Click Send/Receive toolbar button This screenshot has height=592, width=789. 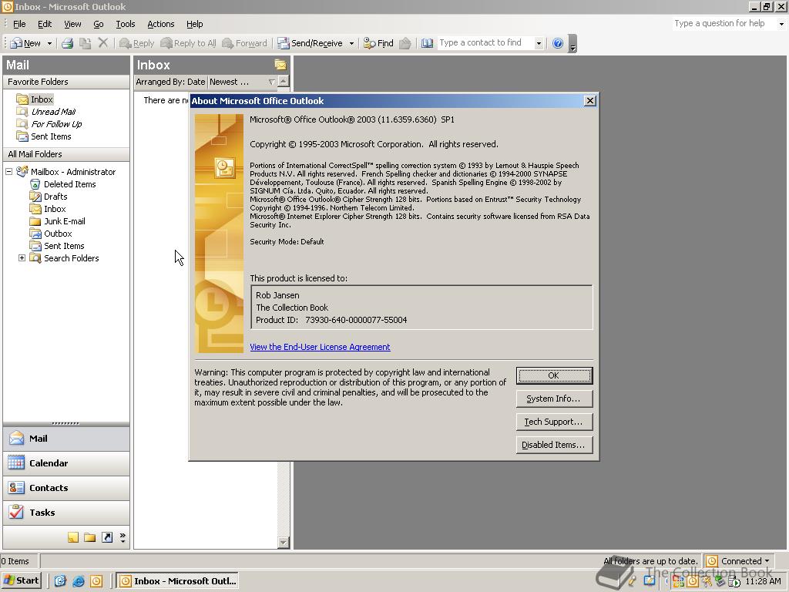tap(311, 43)
